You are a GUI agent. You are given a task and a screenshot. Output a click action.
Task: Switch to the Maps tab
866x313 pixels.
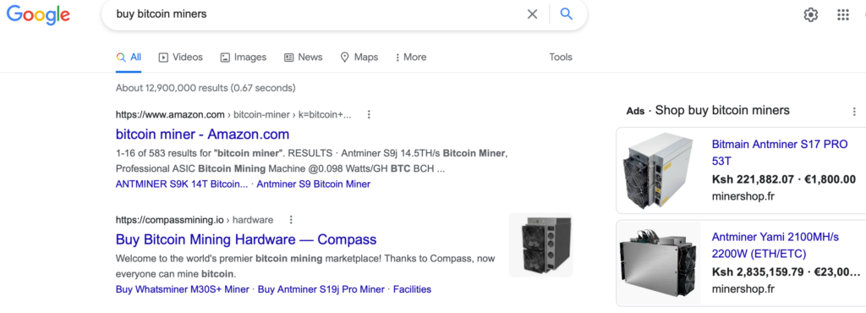pos(359,58)
